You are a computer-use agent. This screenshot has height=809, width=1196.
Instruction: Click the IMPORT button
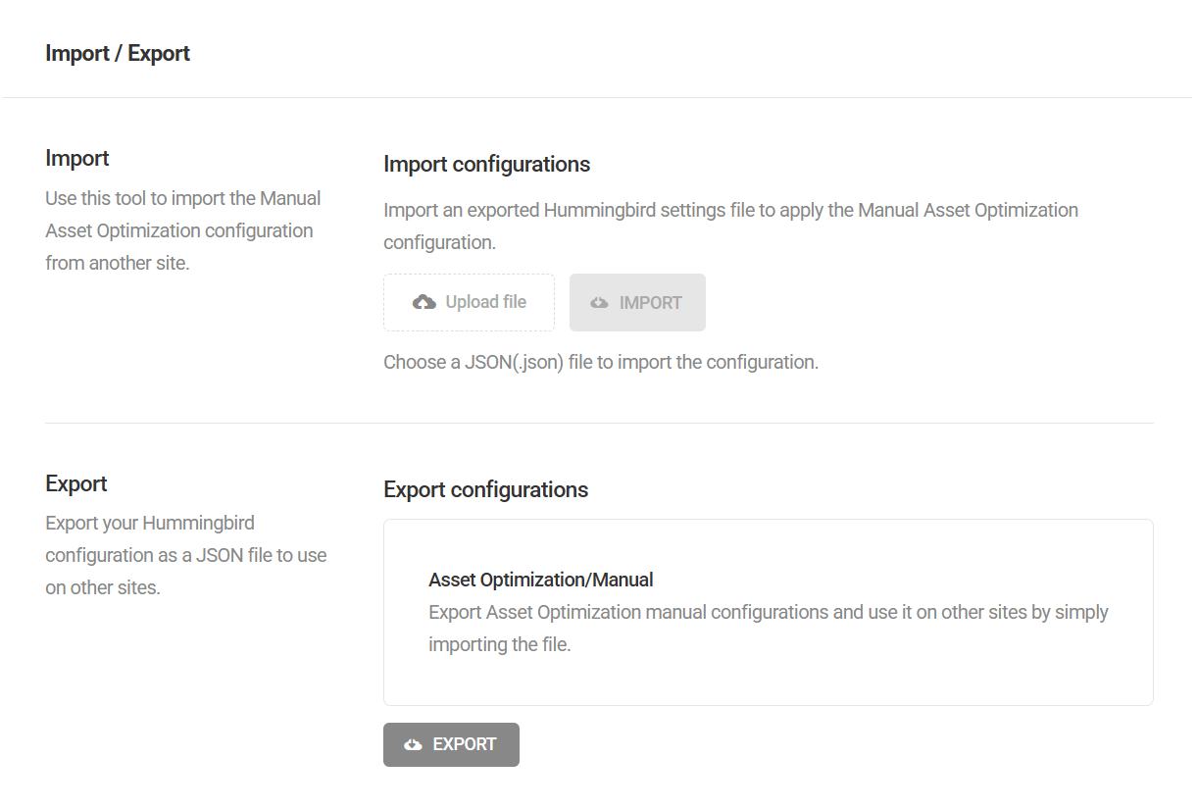tap(637, 302)
